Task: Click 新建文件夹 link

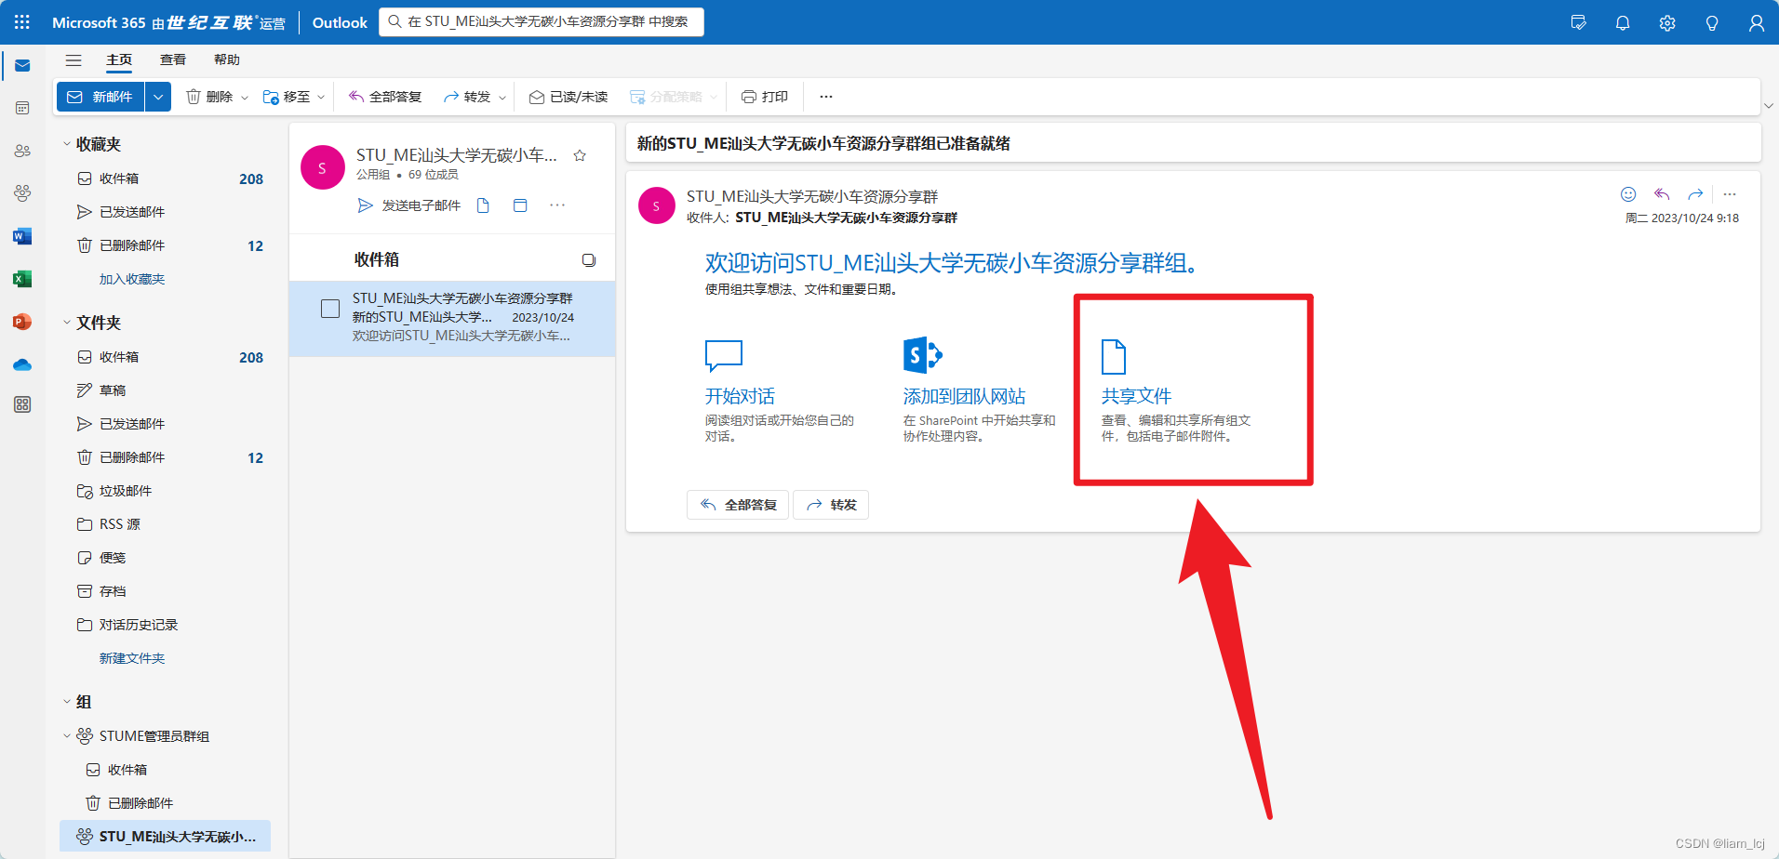Action: pos(132,658)
